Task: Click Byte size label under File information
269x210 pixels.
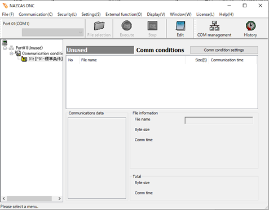Action: click(x=142, y=129)
